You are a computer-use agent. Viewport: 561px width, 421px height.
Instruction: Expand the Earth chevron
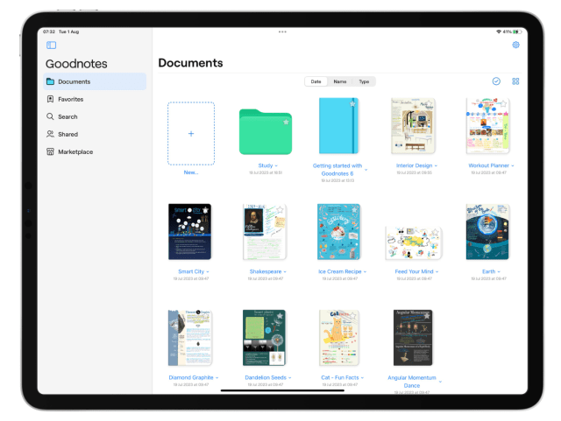499,272
